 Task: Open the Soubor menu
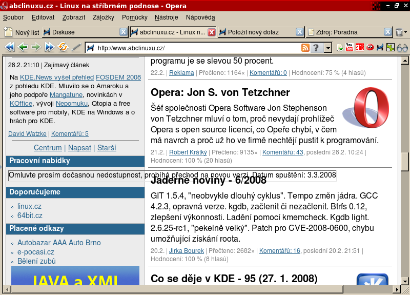tap(13, 17)
